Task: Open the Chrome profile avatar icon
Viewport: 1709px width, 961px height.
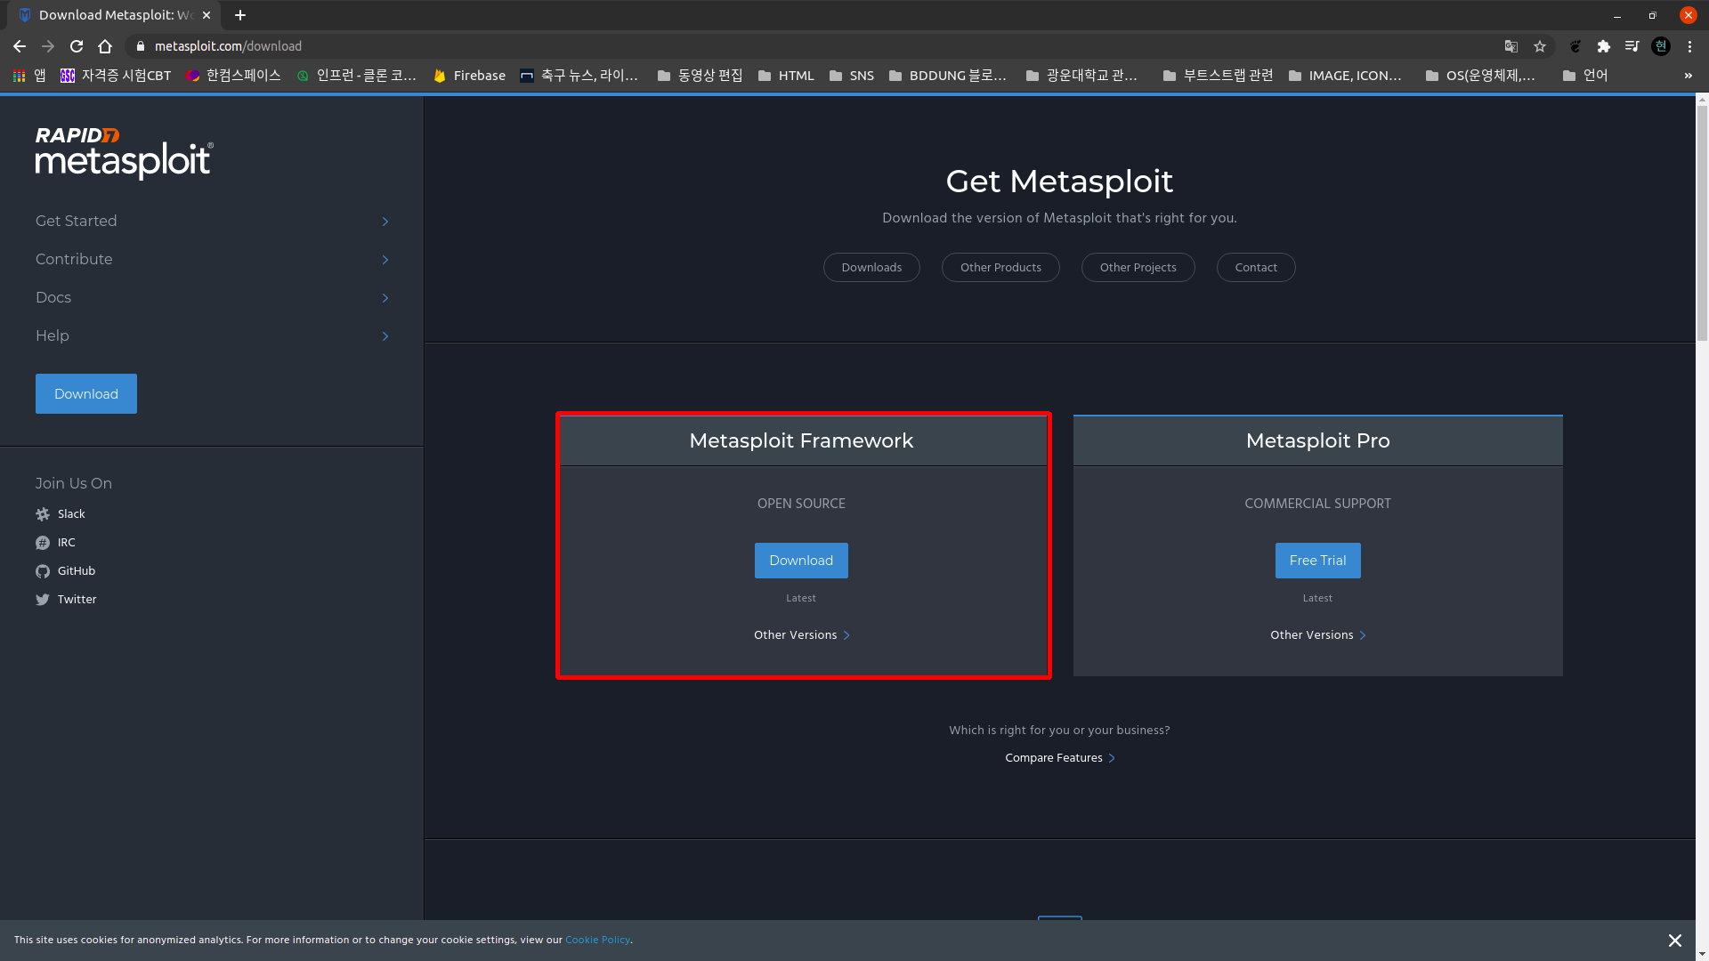Action: pyautogui.click(x=1661, y=46)
